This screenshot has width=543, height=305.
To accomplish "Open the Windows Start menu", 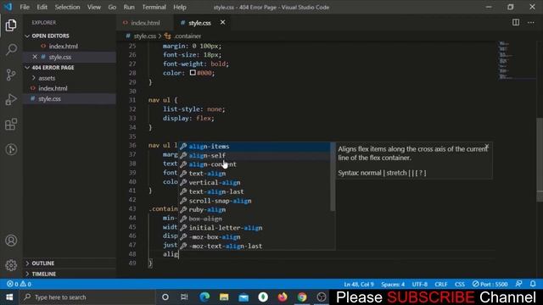I will click(9, 297).
